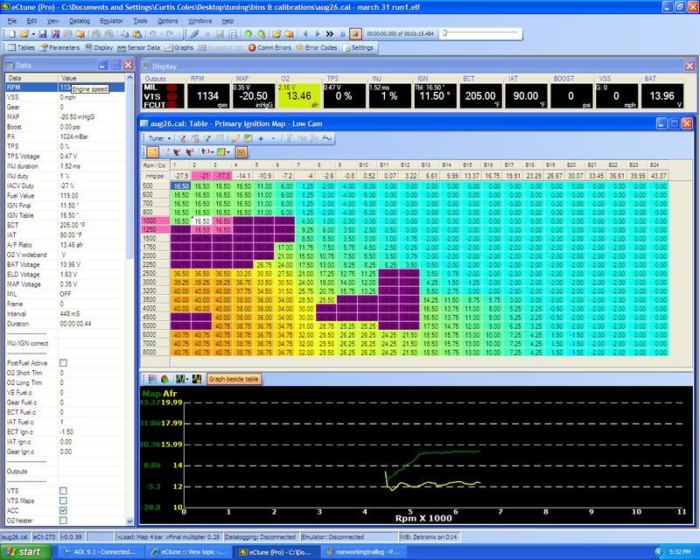Image resolution: width=700 pixels, height=560 pixels.
Task: Select the RPM row in Data panel
Action: tap(65, 87)
